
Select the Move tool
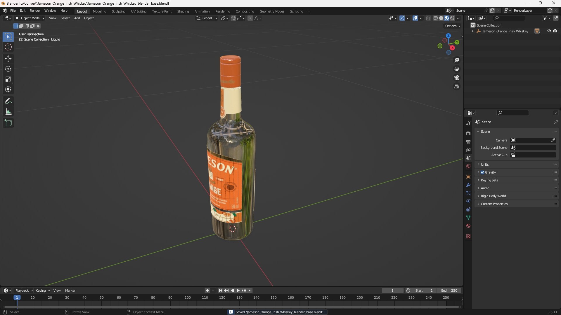(8, 59)
